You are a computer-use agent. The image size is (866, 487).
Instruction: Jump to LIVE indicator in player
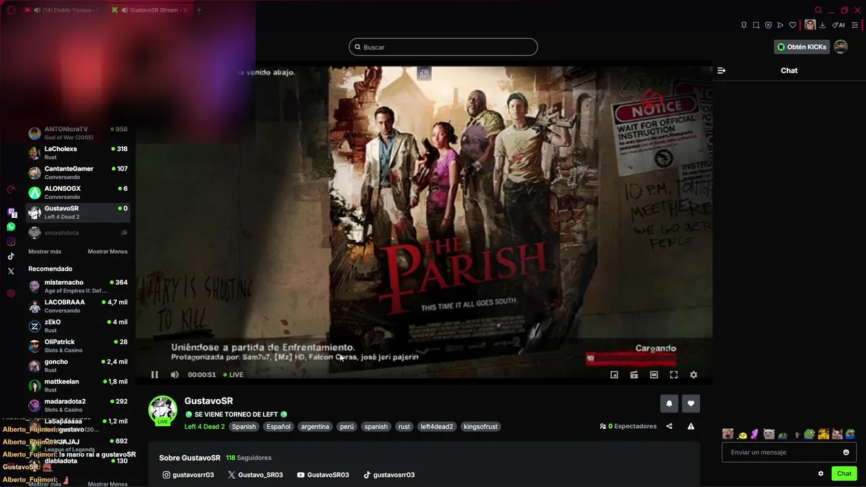233,375
